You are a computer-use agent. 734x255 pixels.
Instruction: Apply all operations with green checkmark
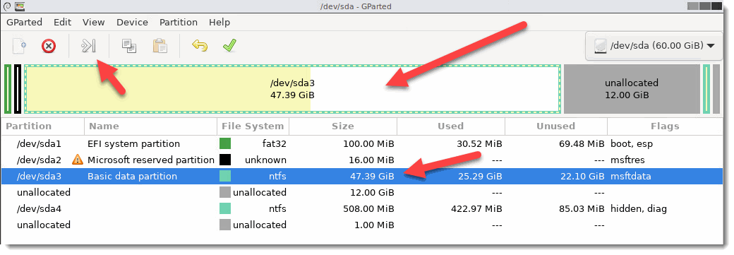click(x=229, y=46)
